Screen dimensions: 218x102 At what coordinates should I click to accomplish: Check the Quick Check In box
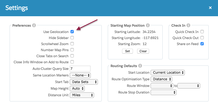pyautogui.click(x=202, y=32)
